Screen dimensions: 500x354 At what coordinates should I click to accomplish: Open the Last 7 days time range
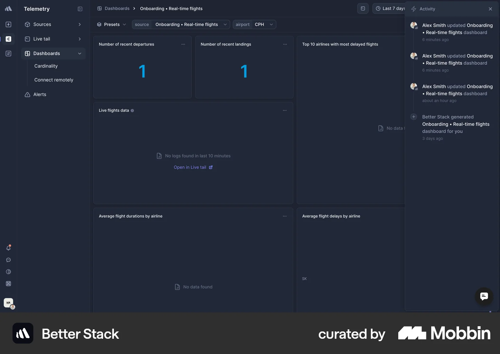[390, 9]
